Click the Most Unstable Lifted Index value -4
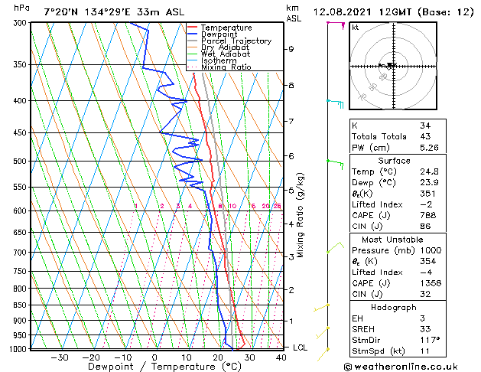The height and width of the screenshot is (372, 481). [x=426, y=272]
